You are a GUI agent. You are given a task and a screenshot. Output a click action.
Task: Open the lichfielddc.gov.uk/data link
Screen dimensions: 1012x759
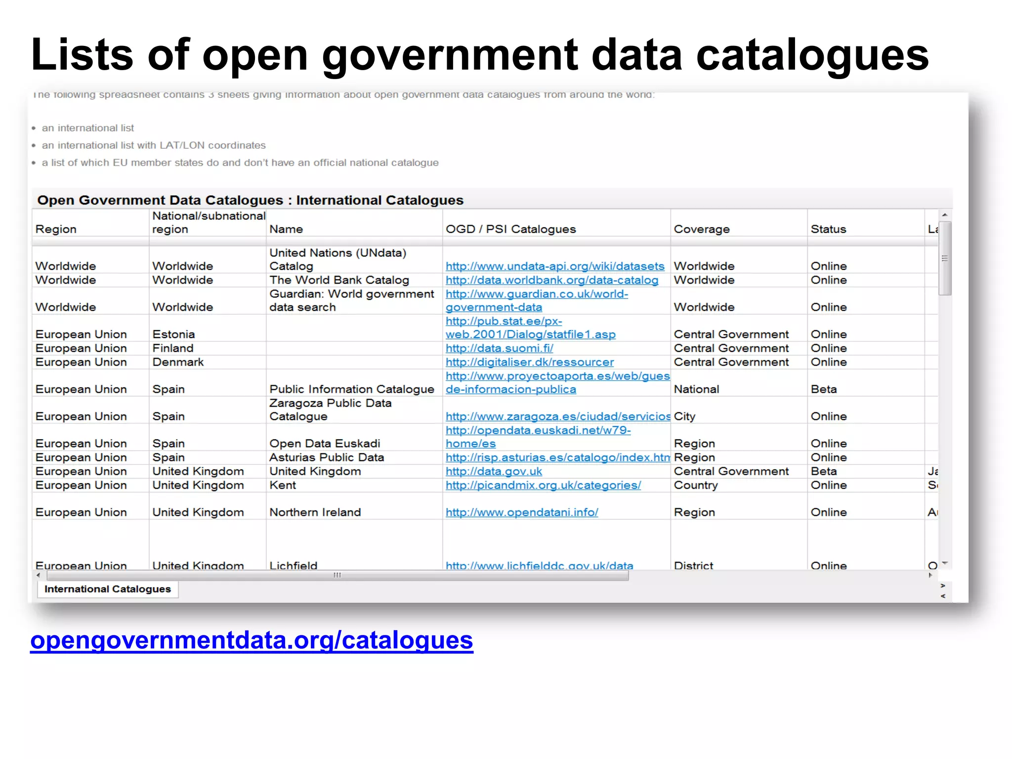click(x=539, y=565)
